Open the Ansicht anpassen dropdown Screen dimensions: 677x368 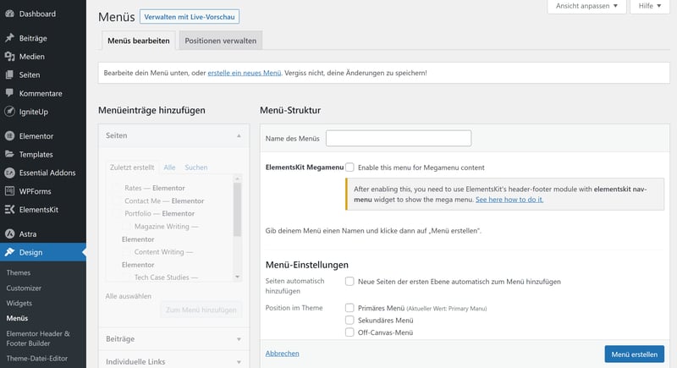click(587, 7)
